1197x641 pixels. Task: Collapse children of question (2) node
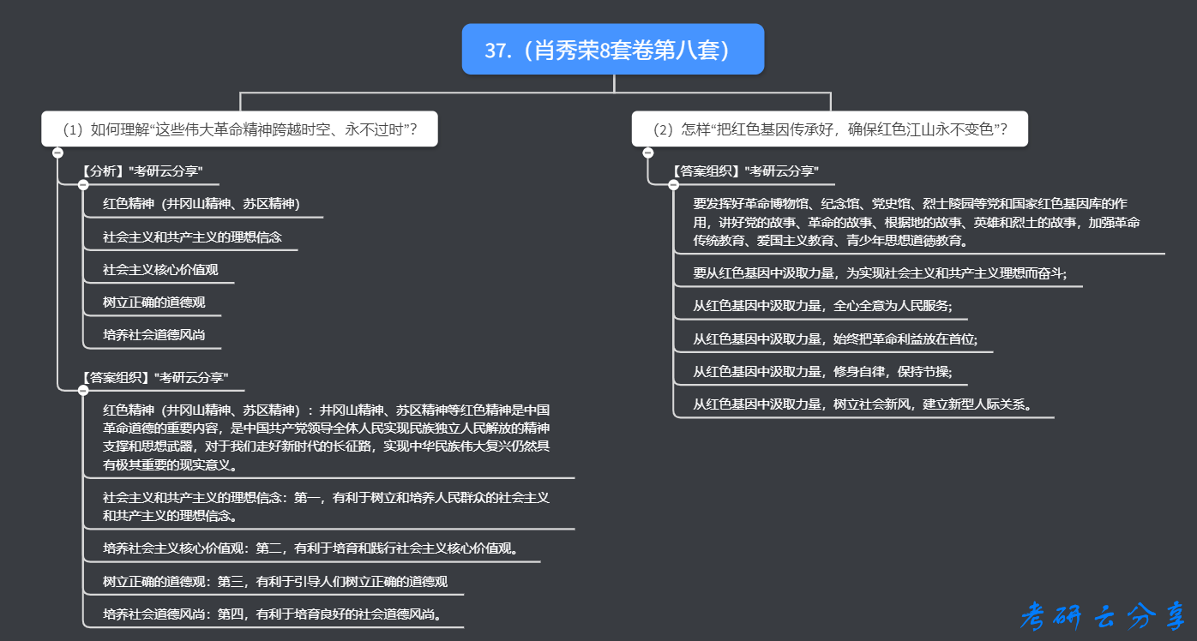click(x=648, y=153)
